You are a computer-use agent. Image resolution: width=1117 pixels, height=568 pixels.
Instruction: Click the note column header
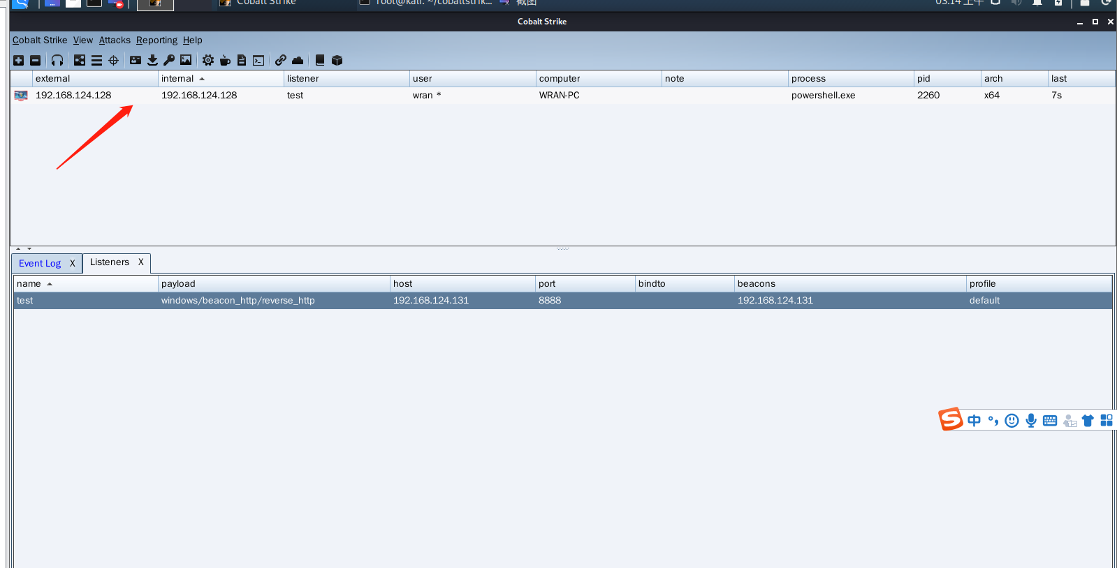coord(725,79)
